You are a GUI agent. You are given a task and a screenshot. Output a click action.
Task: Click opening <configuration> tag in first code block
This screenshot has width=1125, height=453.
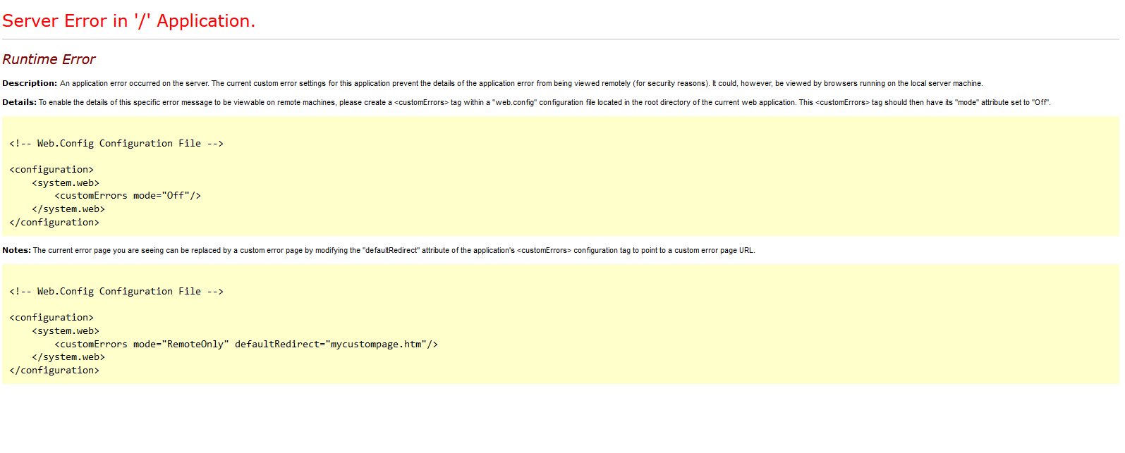51,170
